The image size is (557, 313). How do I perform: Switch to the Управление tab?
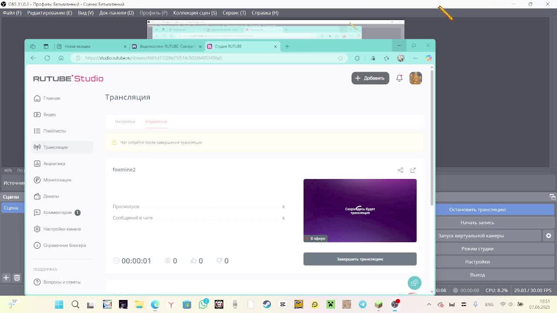tap(156, 122)
